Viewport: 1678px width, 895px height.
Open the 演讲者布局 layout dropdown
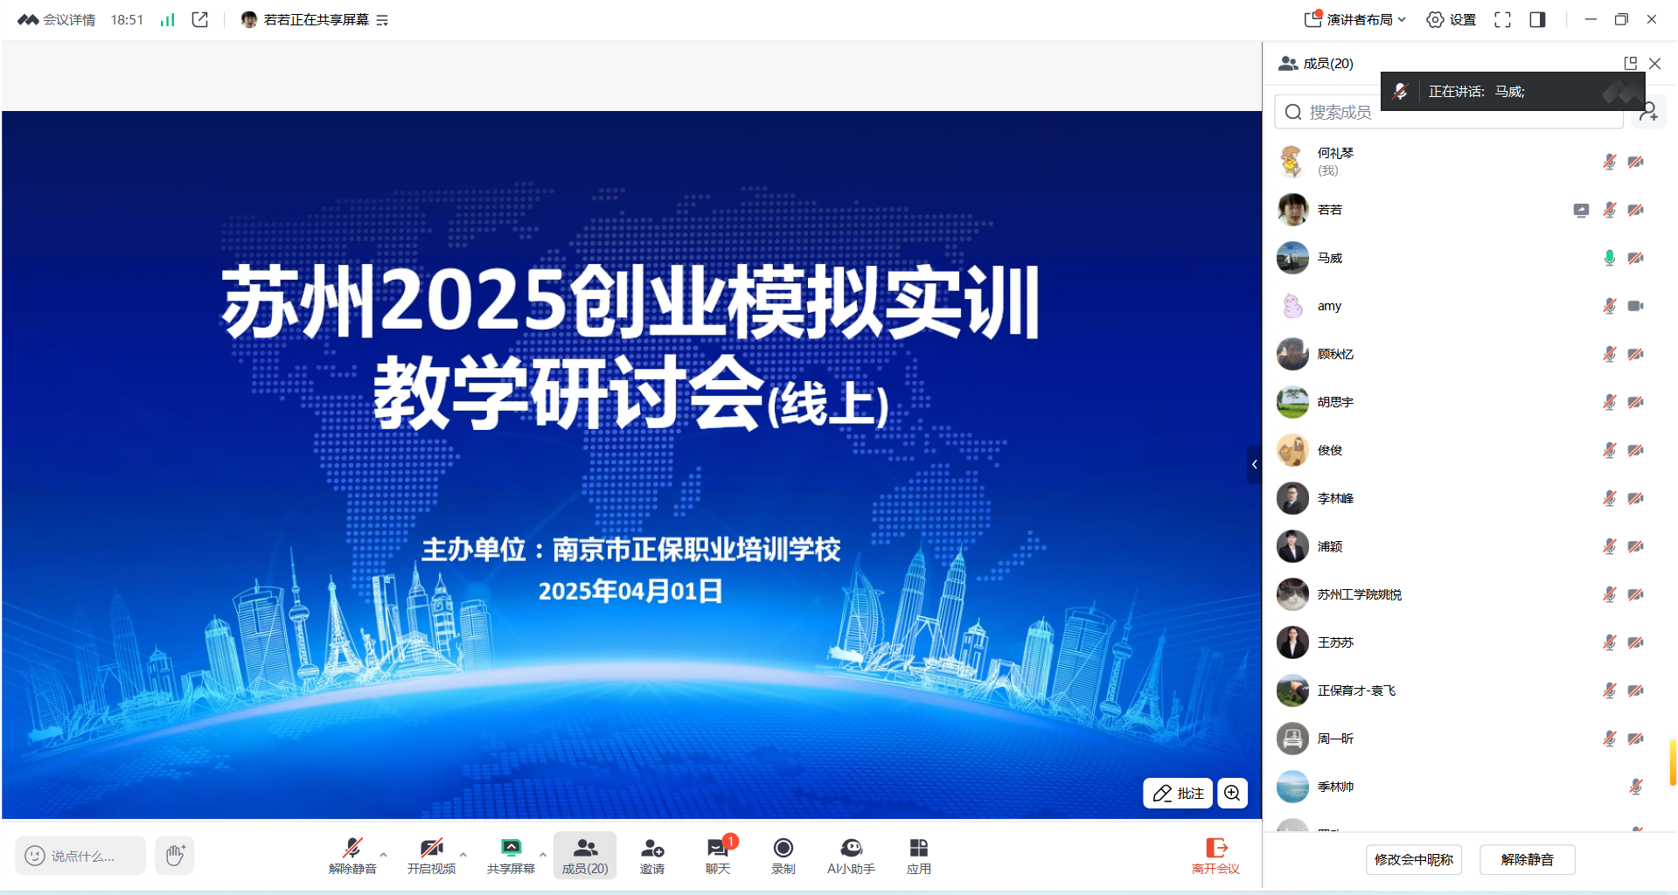click(1356, 19)
